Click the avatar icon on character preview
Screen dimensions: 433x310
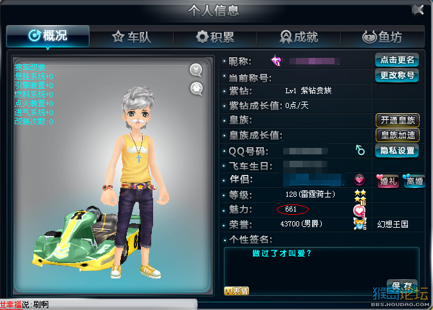197,88
